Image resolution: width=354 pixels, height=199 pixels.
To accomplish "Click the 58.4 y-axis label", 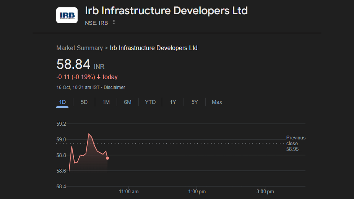I will 61,186.
